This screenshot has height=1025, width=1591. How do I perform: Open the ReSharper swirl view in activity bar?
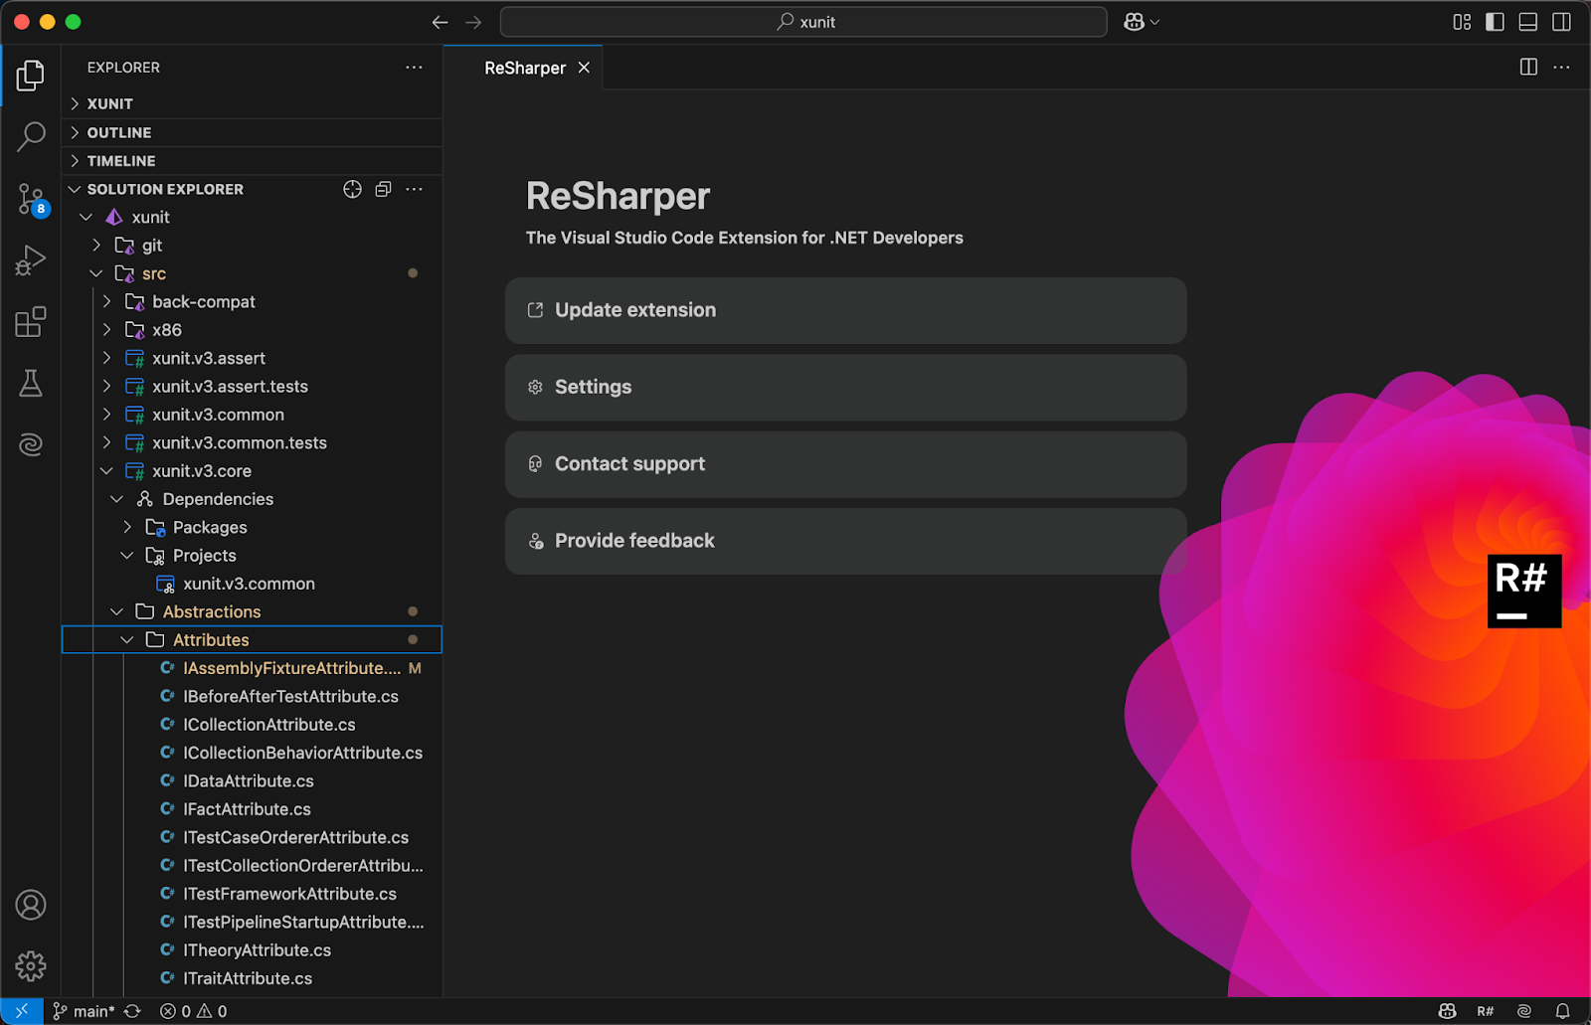tap(30, 444)
